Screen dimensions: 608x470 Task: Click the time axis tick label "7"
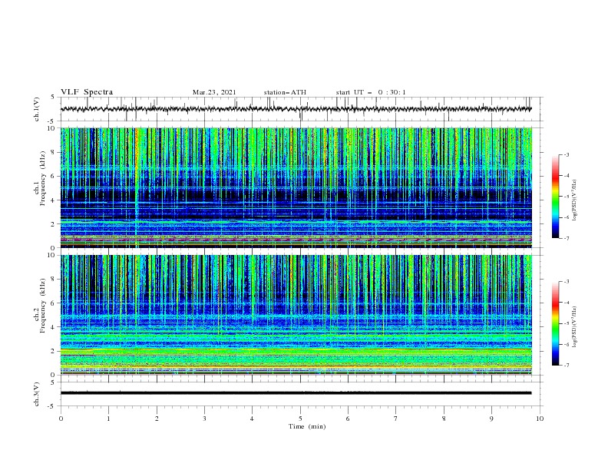(396, 419)
